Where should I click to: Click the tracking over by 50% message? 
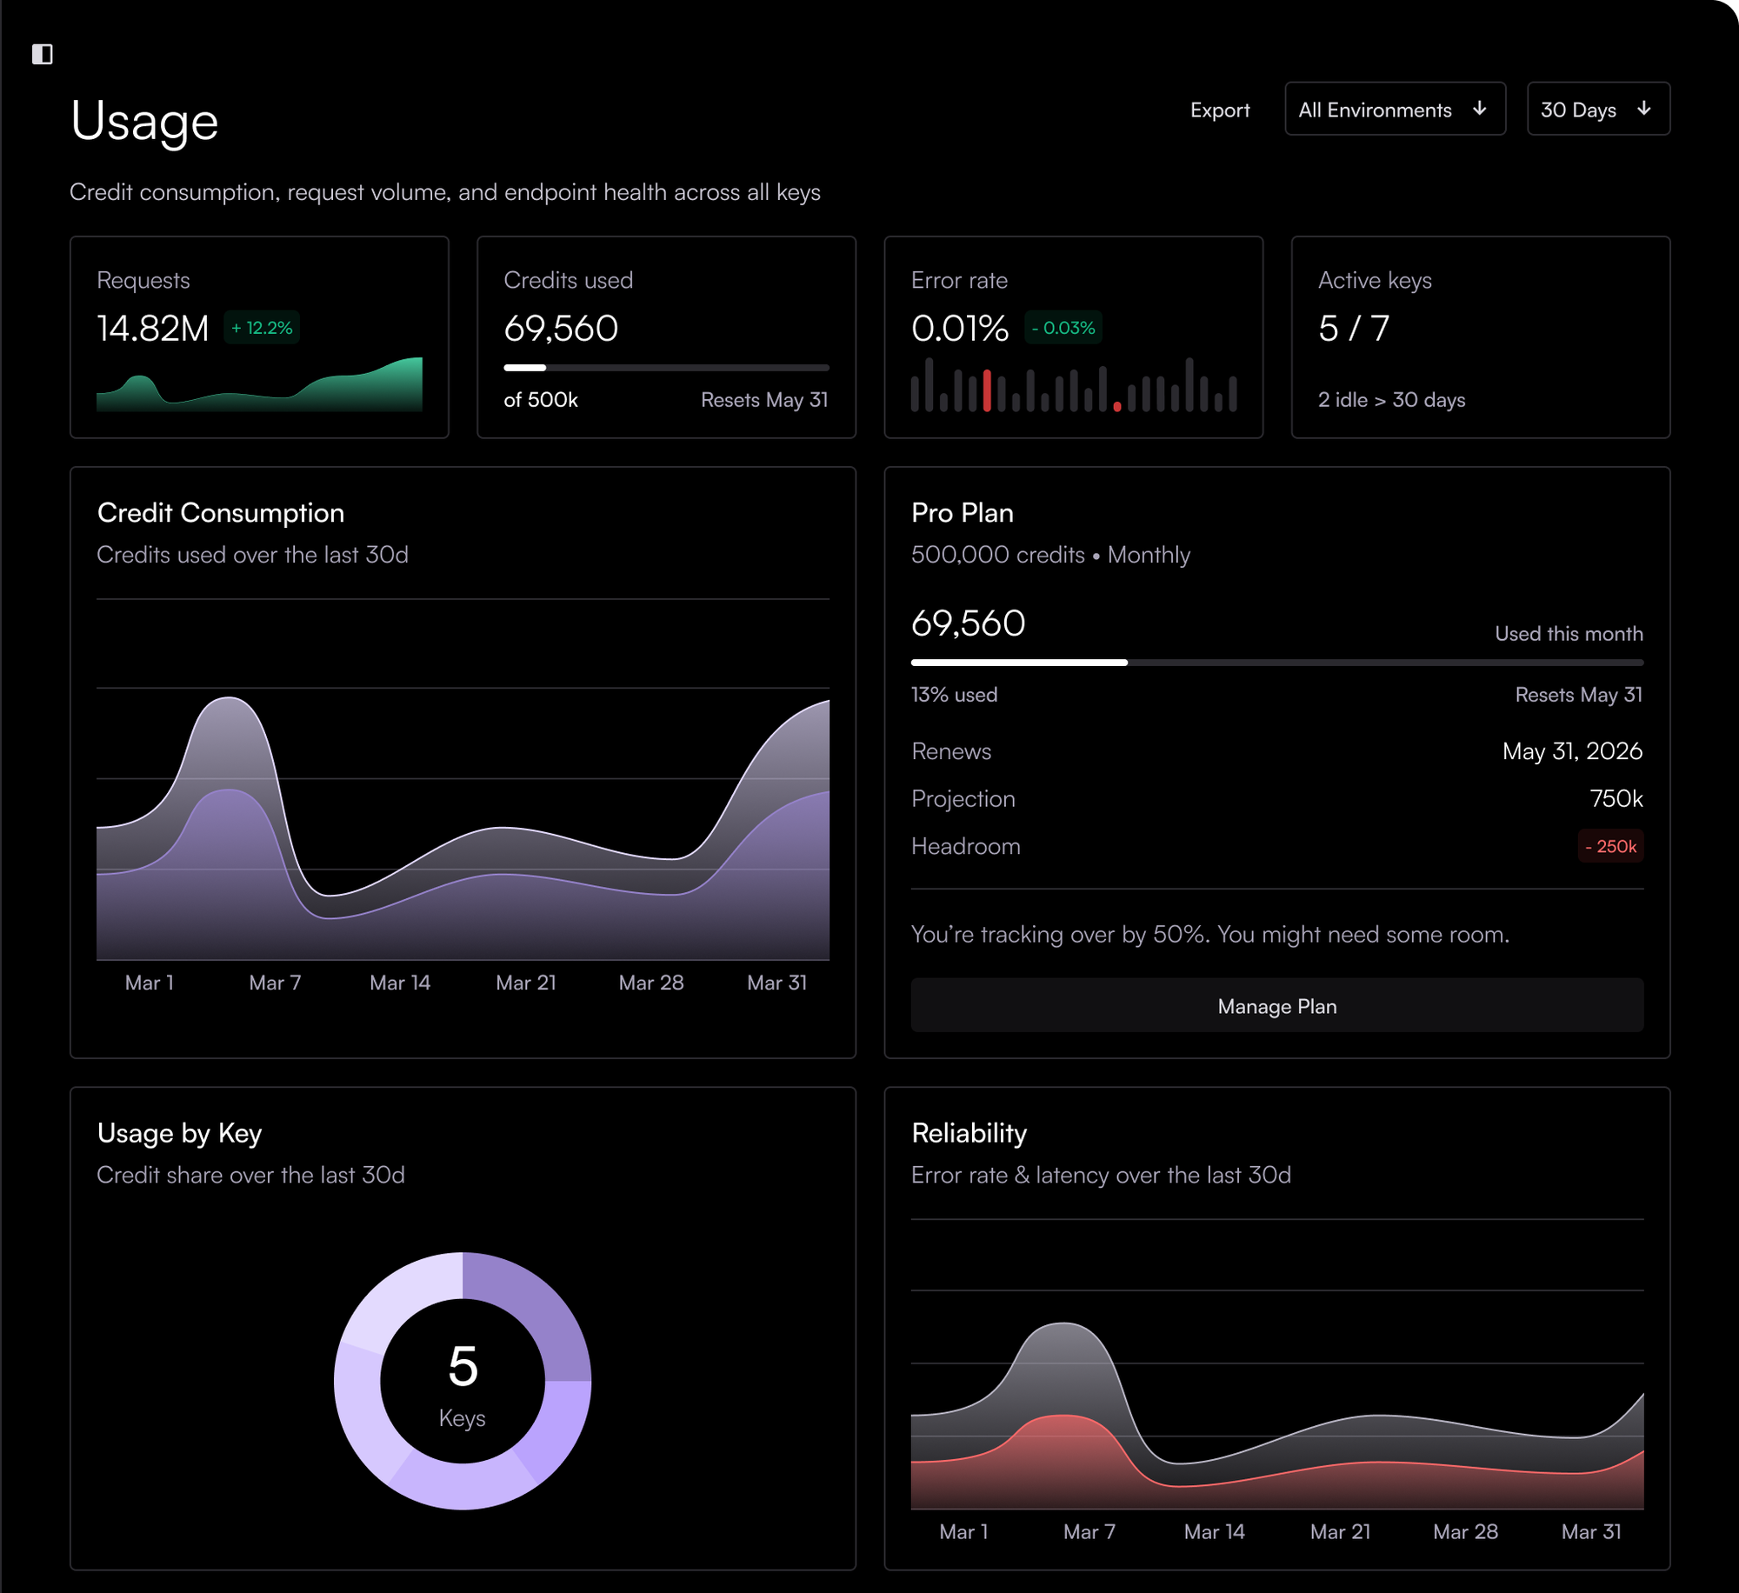point(1209,934)
